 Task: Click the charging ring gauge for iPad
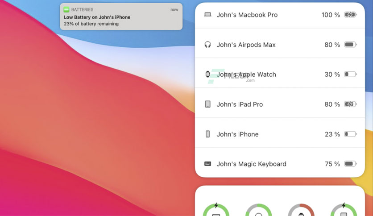pos(344,210)
